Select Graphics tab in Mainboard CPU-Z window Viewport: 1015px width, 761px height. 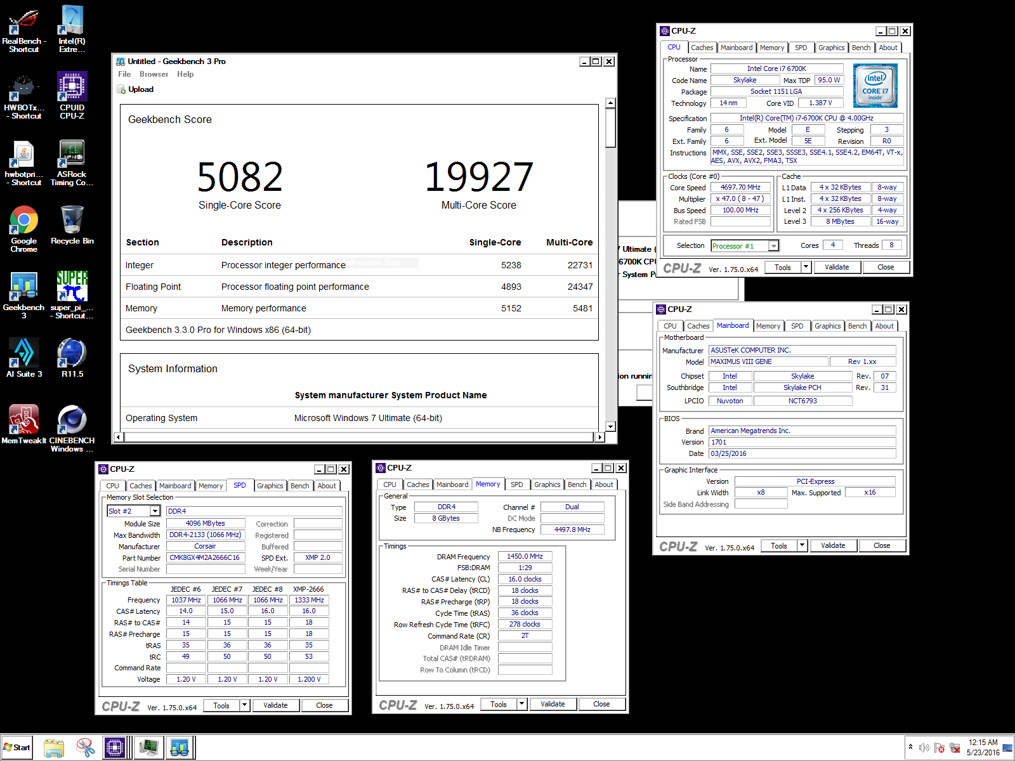click(x=827, y=326)
